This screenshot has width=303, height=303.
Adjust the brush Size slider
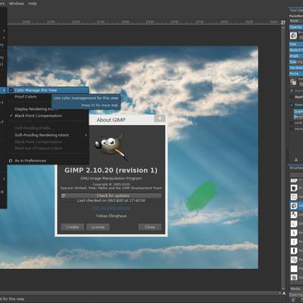pos(296,44)
